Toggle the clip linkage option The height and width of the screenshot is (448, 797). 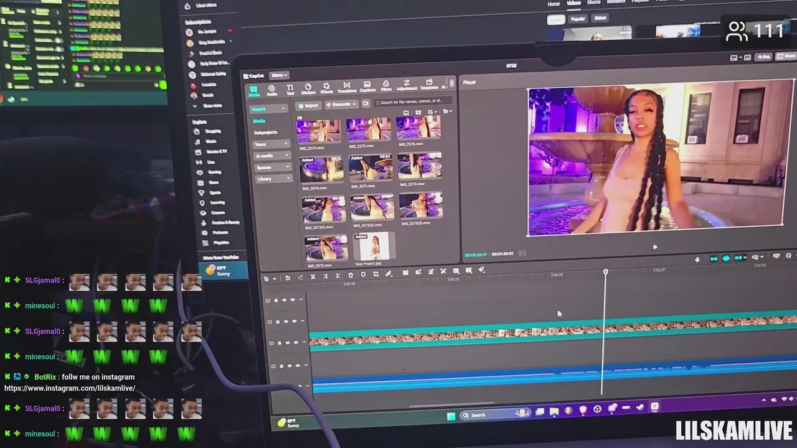pos(740,258)
